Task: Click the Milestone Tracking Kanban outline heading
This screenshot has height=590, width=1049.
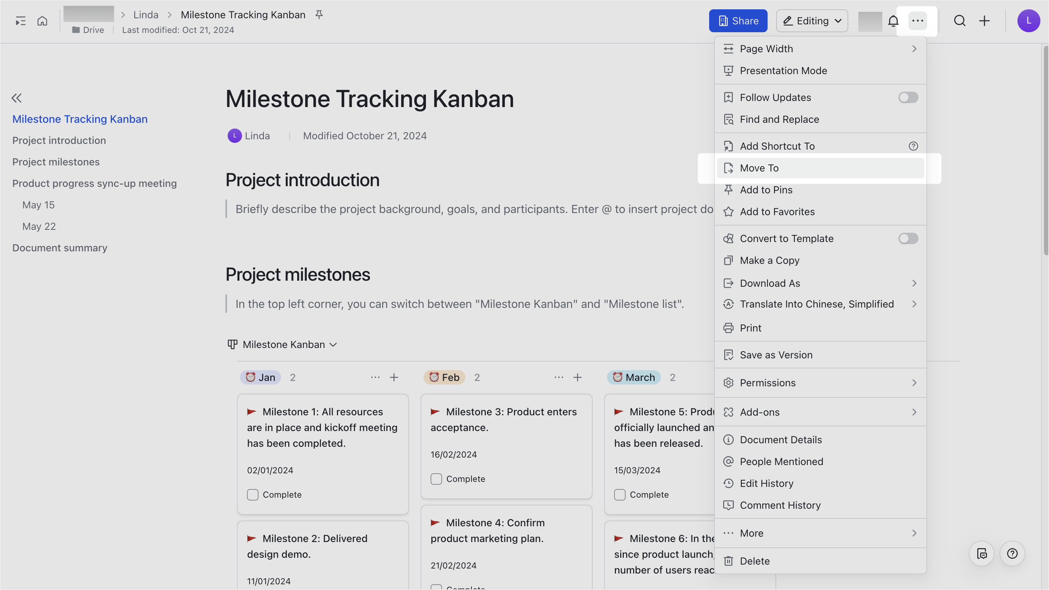Action: tap(80, 119)
